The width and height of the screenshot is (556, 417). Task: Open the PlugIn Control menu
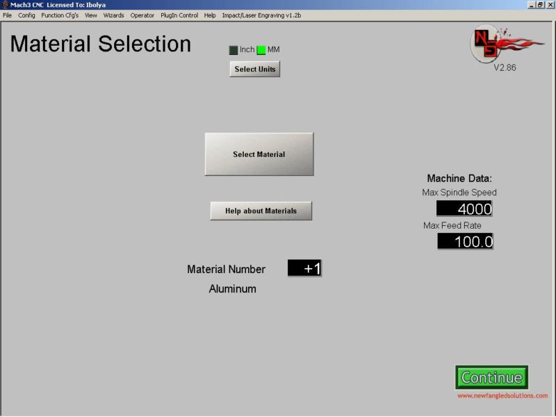(179, 15)
